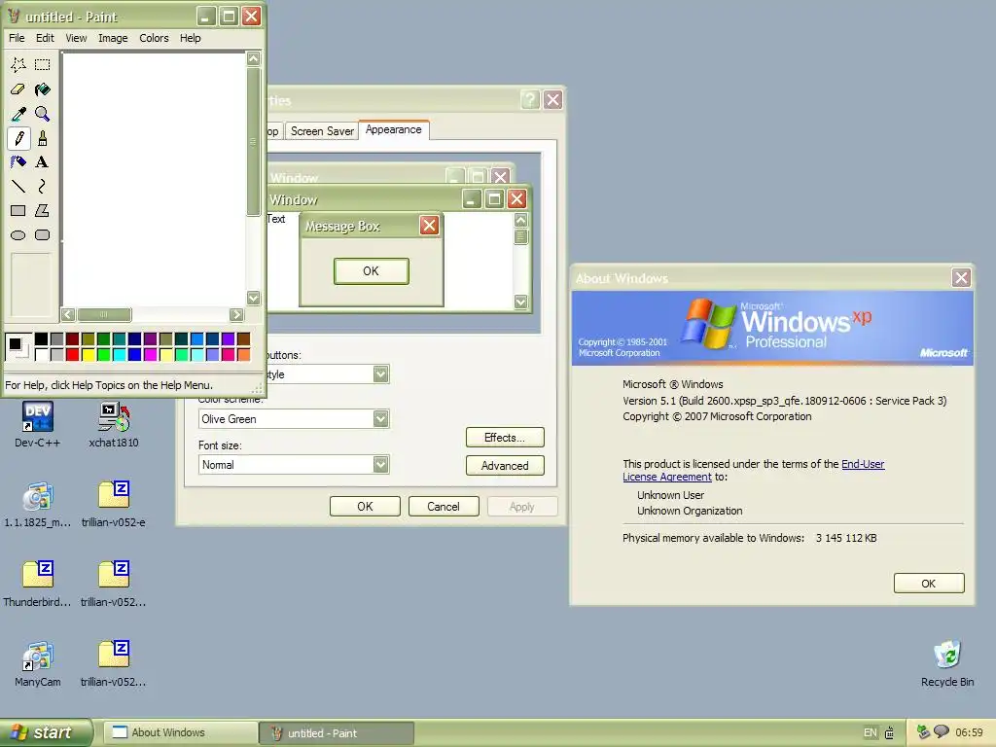Click the Effects... button
This screenshot has width=996, height=747.
[x=505, y=438]
